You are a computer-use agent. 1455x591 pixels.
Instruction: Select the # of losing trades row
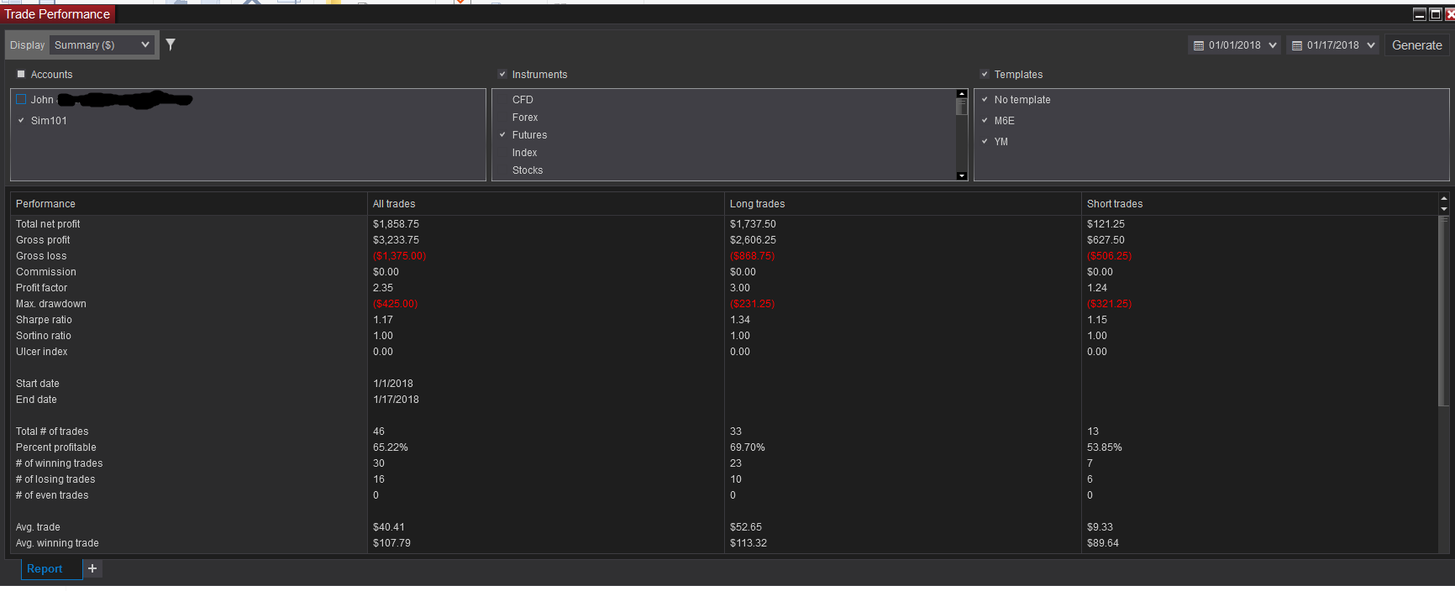pyautogui.click(x=724, y=479)
